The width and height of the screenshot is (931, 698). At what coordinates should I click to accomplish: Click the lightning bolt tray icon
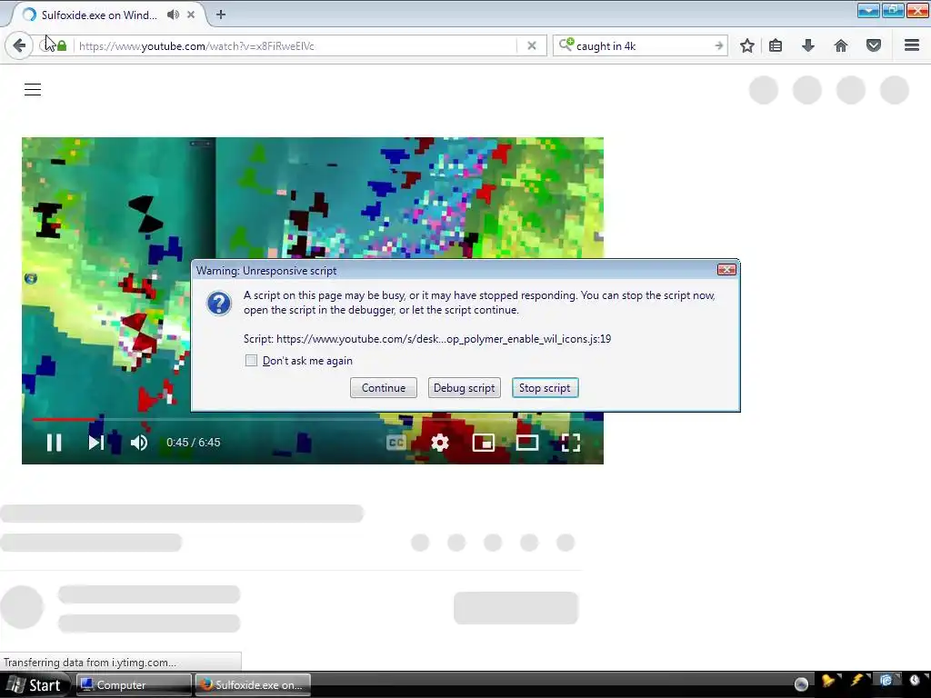[857, 680]
